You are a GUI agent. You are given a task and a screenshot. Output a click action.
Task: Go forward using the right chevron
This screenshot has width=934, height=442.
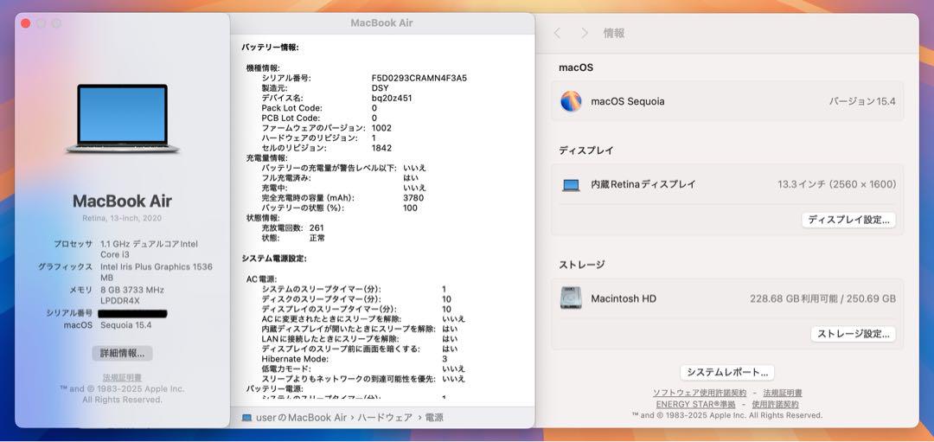coord(585,34)
